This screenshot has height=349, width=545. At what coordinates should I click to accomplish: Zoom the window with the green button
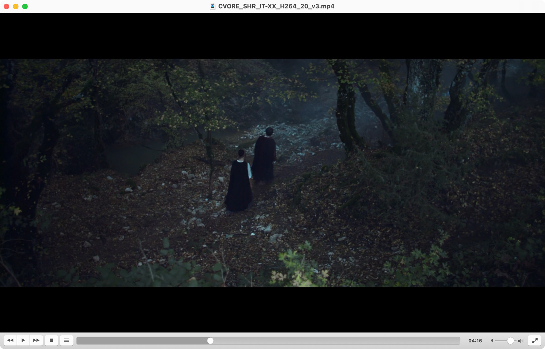(25, 6)
